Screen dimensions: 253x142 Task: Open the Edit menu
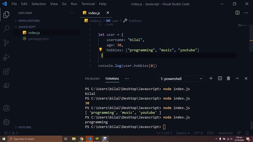pos(24,4)
